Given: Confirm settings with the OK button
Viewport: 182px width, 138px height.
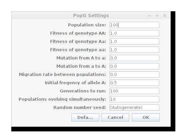Looking at the screenshot, I should [146, 117].
